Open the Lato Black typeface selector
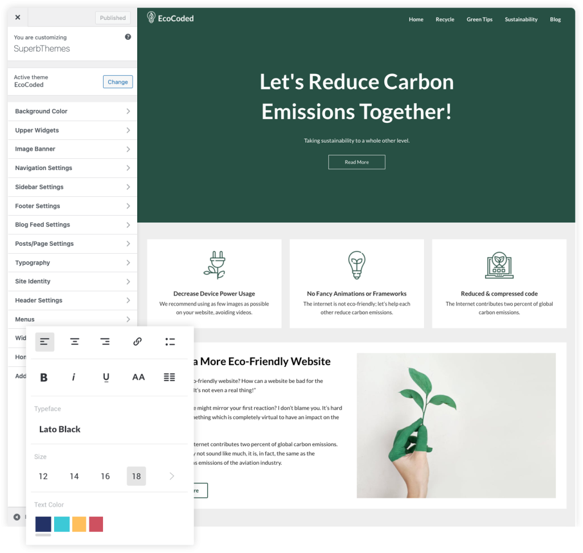 pos(59,429)
